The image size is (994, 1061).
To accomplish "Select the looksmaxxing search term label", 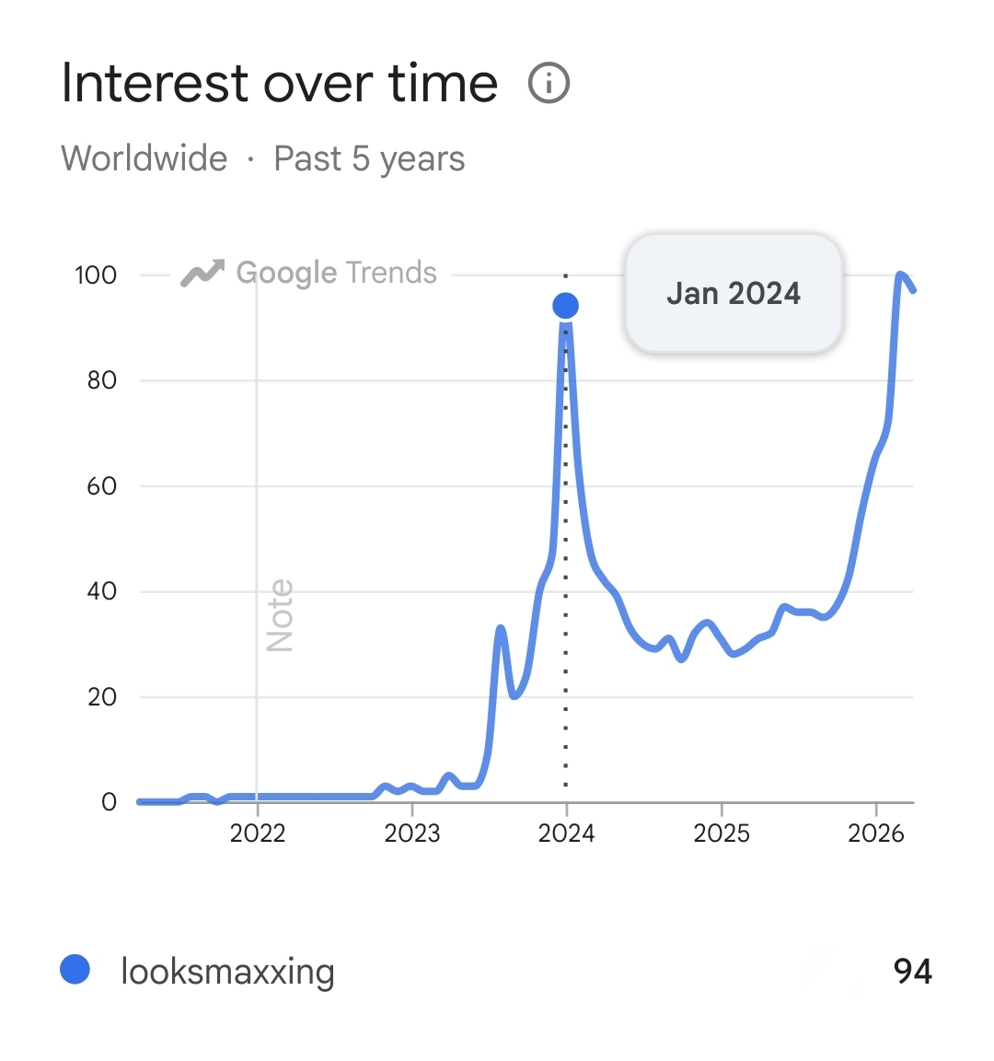I will pyautogui.click(x=227, y=972).
